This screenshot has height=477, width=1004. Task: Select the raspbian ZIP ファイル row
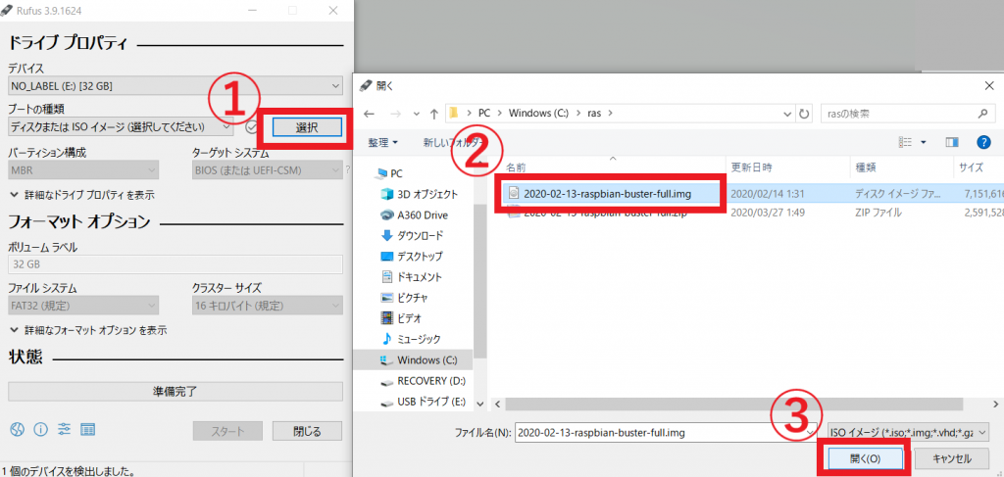point(752,213)
